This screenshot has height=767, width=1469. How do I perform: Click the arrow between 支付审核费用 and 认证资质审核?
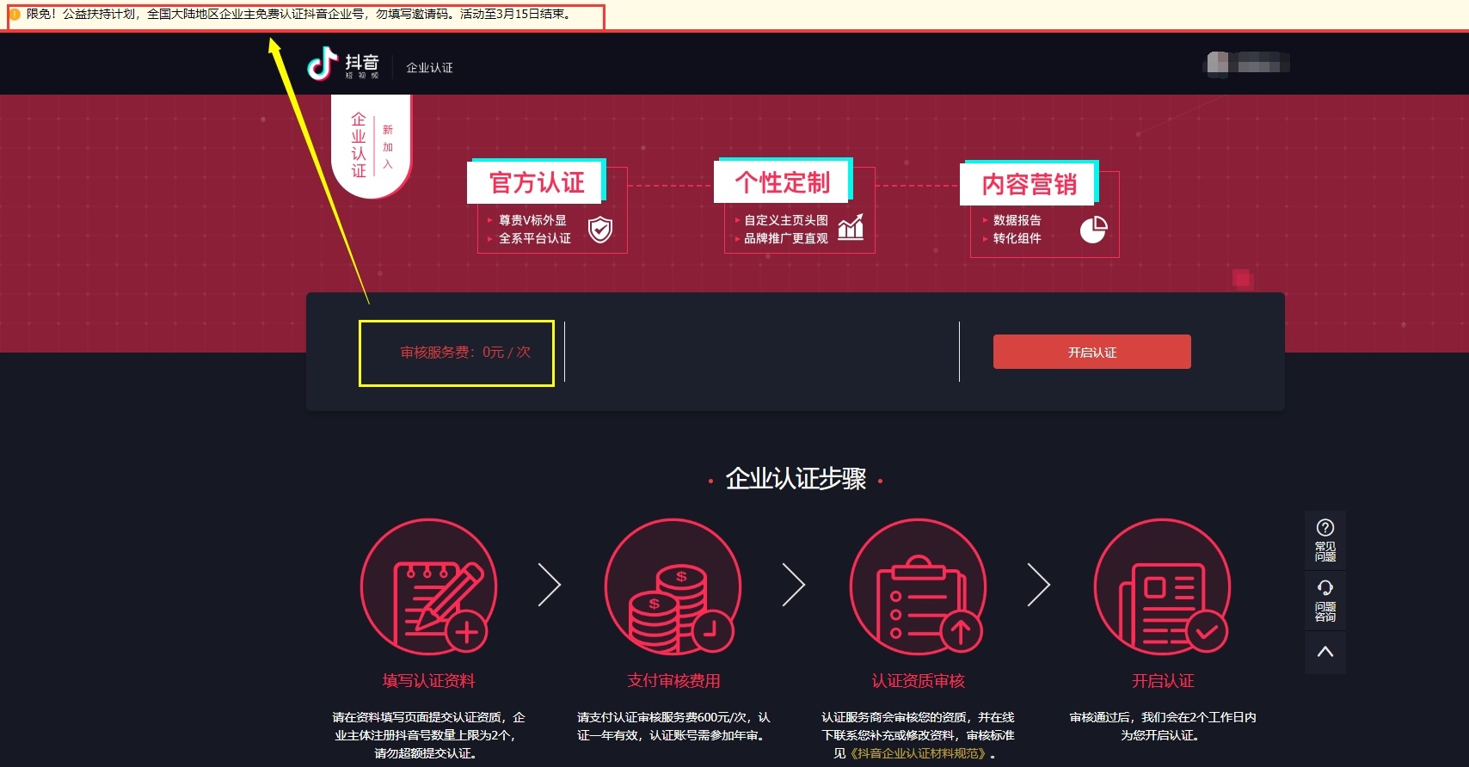pyautogui.click(x=794, y=586)
